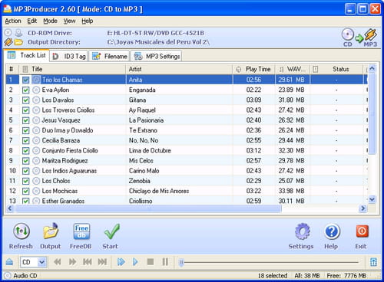Open the CD source dropdown

(x=41, y=262)
